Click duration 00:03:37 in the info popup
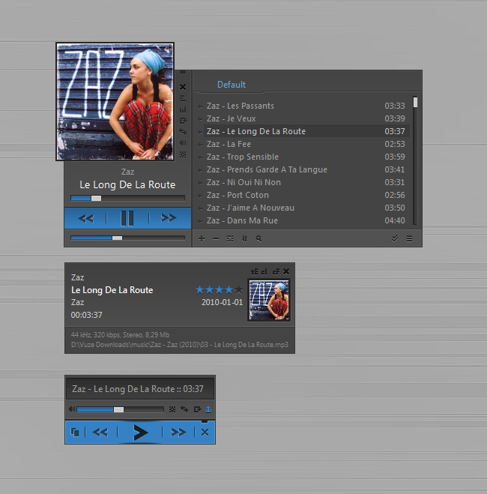This screenshot has height=494, width=487. (87, 315)
